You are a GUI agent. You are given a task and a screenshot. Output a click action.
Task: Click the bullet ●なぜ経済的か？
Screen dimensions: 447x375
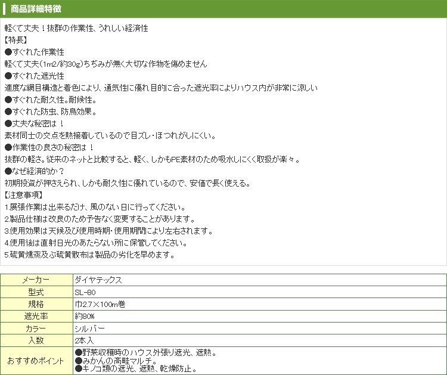[35, 171]
